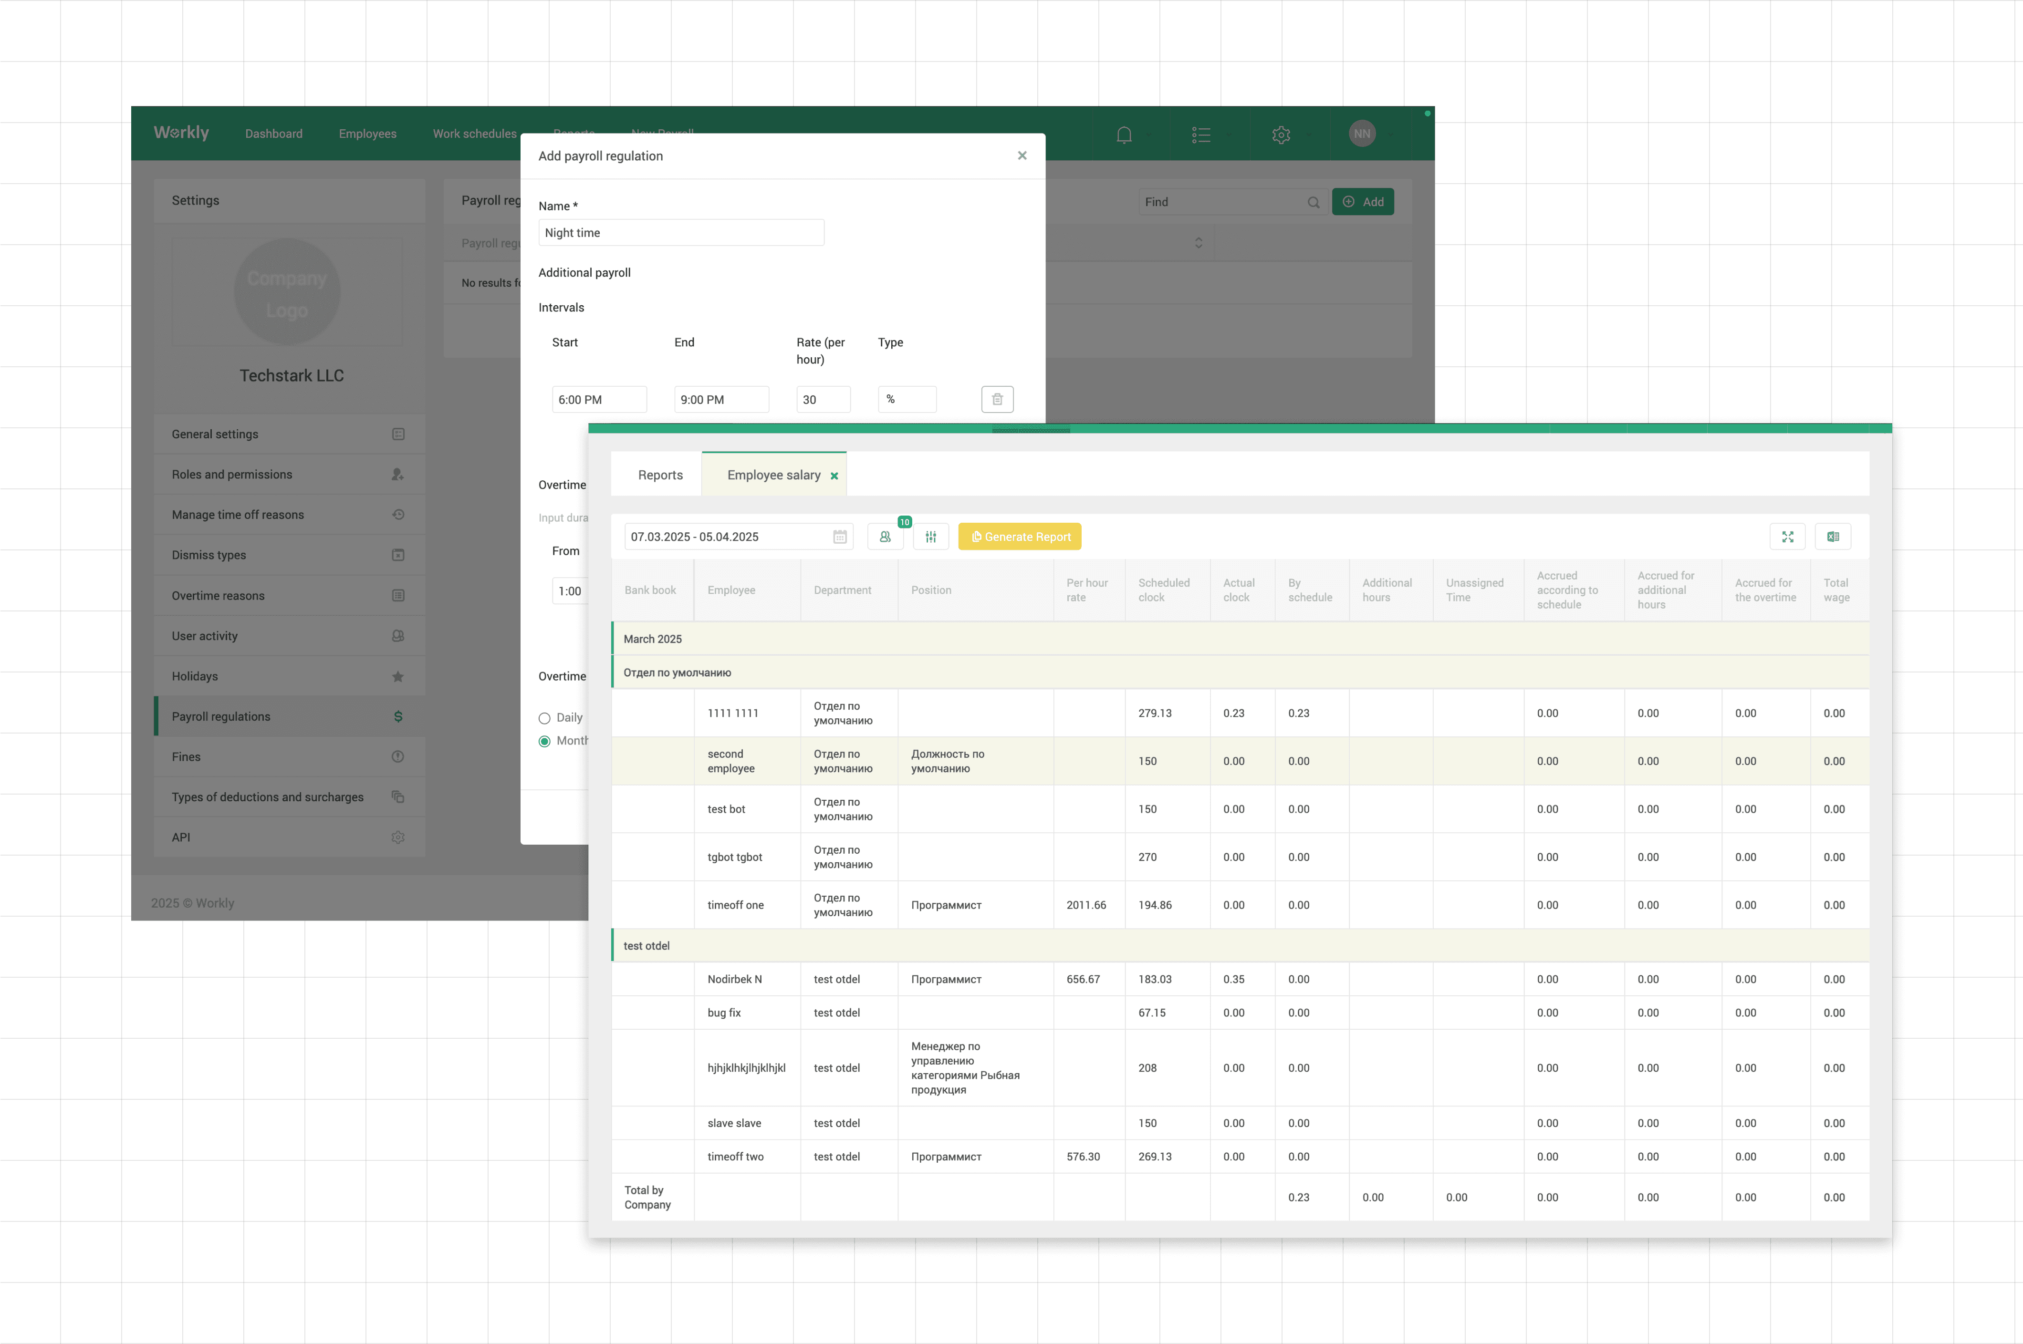
Task: Switch to the Reports tab
Action: pos(659,475)
